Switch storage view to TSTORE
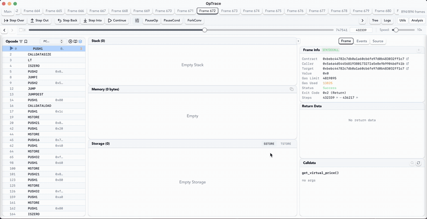The width and height of the screenshot is (427, 219). point(286,144)
